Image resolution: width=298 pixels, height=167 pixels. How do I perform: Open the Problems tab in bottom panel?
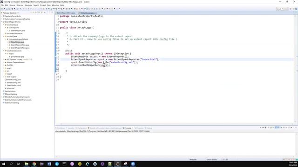60,128
